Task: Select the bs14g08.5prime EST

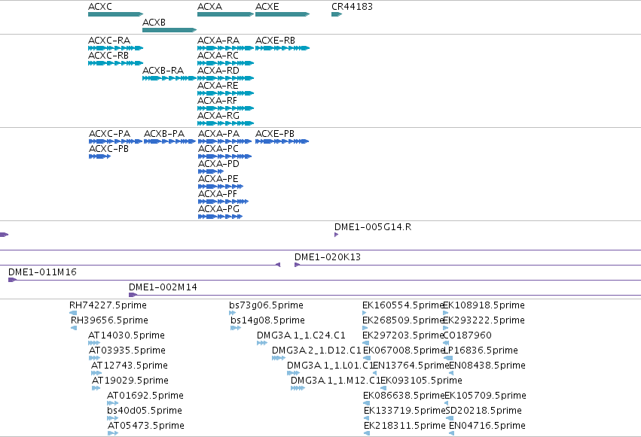Action: (x=236, y=328)
